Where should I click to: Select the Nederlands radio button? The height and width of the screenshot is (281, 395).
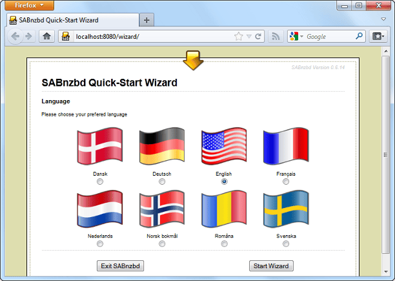(x=100, y=244)
